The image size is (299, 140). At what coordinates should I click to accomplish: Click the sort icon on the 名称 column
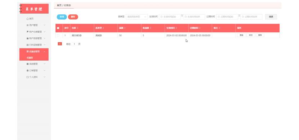77,28
